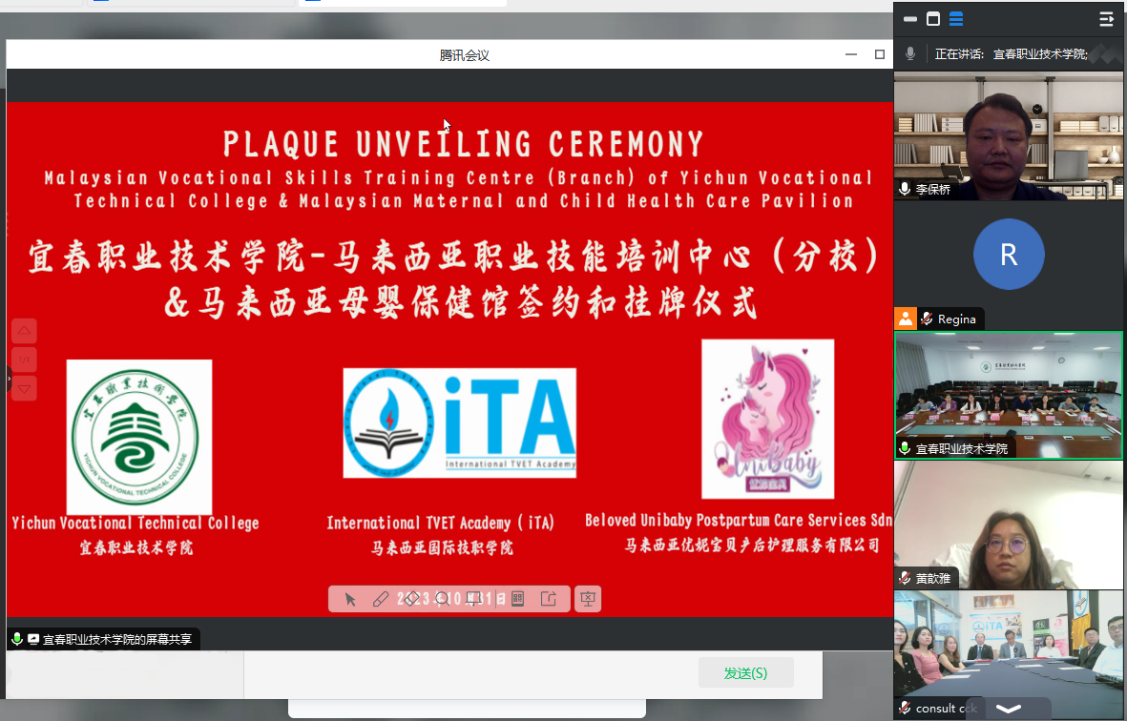Image resolution: width=1127 pixels, height=721 pixels.
Task: Select the pen annotation tool
Action: (380, 599)
